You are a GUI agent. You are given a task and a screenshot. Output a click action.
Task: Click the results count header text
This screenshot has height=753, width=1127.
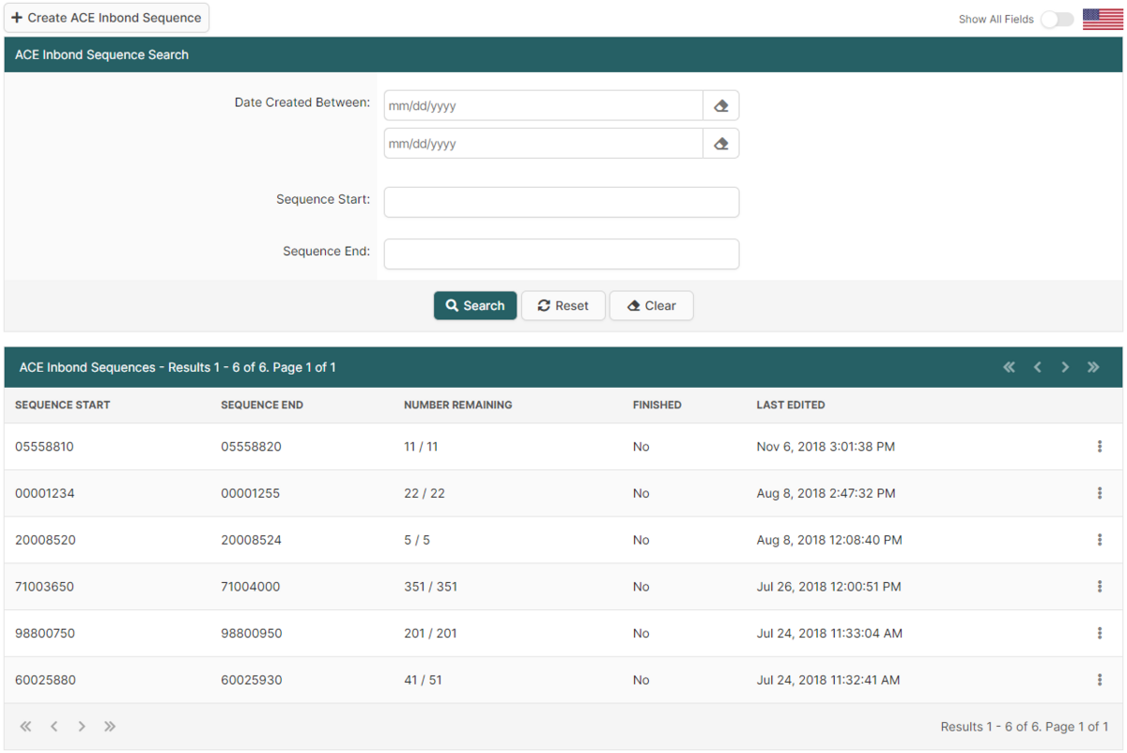coord(178,367)
